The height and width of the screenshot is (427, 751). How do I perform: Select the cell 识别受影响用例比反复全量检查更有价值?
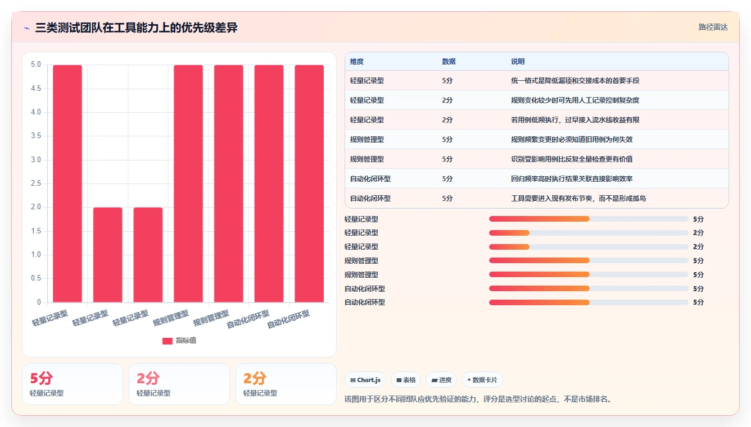click(572, 159)
